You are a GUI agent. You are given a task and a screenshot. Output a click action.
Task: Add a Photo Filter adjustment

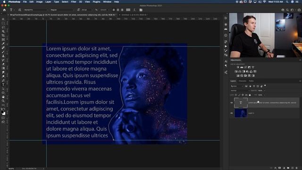click(x=247, y=71)
